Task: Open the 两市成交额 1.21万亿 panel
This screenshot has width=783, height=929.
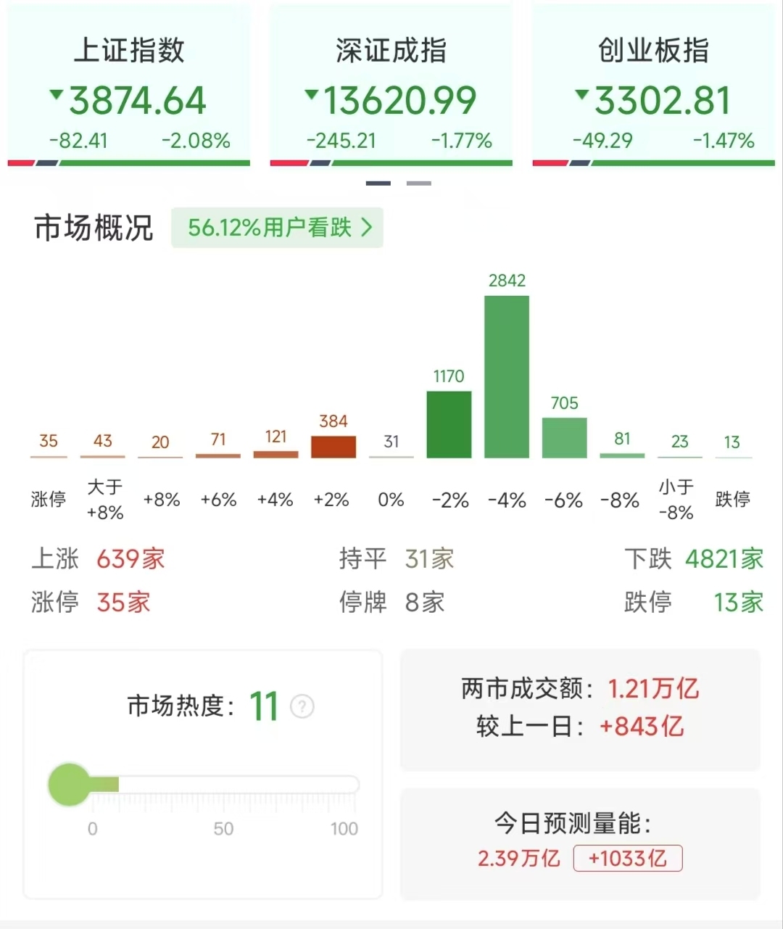Action: tap(580, 708)
